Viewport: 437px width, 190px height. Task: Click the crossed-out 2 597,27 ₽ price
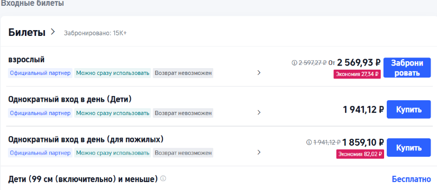click(x=313, y=63)
